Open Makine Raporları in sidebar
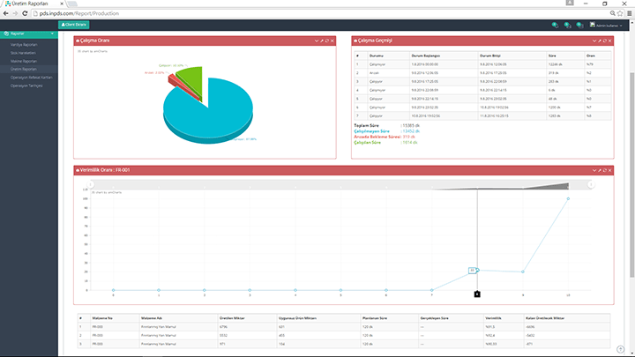This screenshot has width=635, height=357. pyautogui.click(x=24, y=61)
